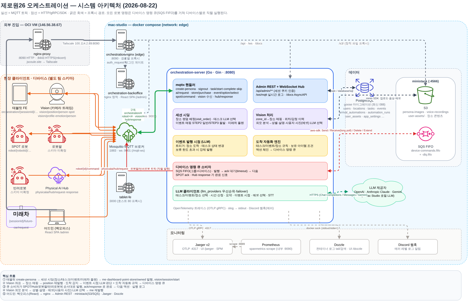Click the Jaeger v2 monitoring box
The image size is (468, 301).
[202, 247]
